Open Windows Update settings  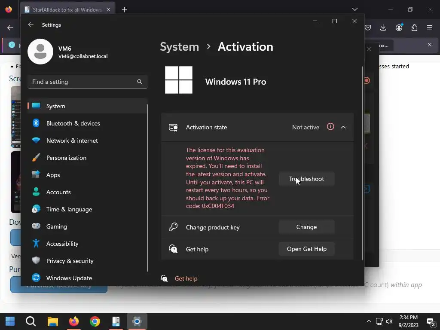tap(87, 278)
